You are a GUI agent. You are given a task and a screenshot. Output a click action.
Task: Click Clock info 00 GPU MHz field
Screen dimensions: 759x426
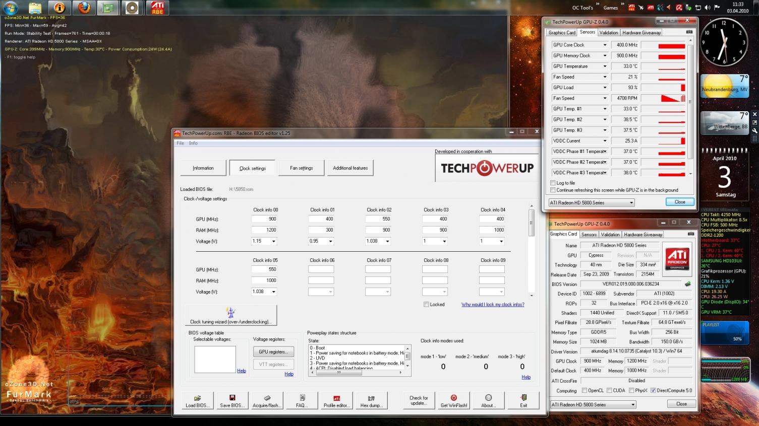tap(264, 219)
